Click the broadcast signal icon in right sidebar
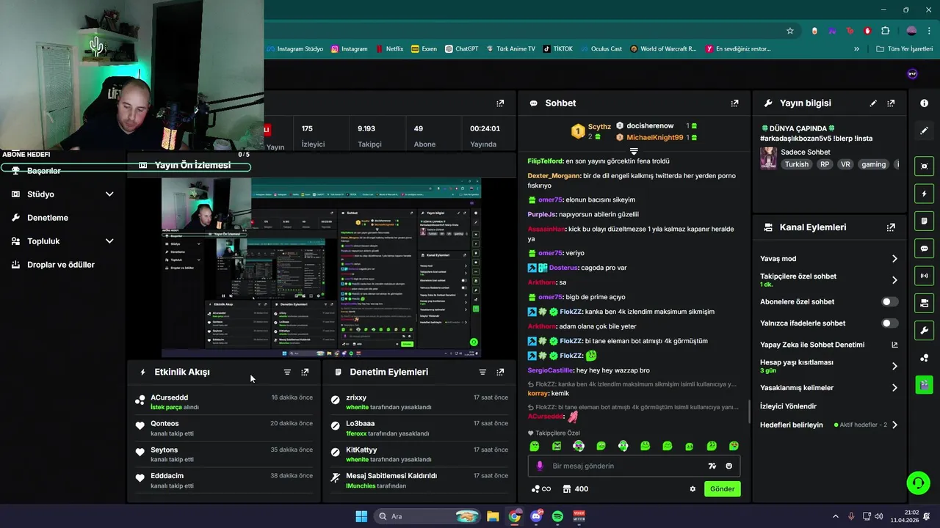 (924, 276)
